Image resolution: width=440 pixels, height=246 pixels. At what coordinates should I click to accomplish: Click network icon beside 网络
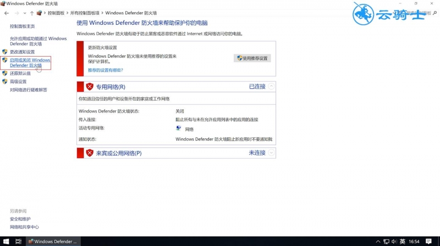tap(178, 128)
